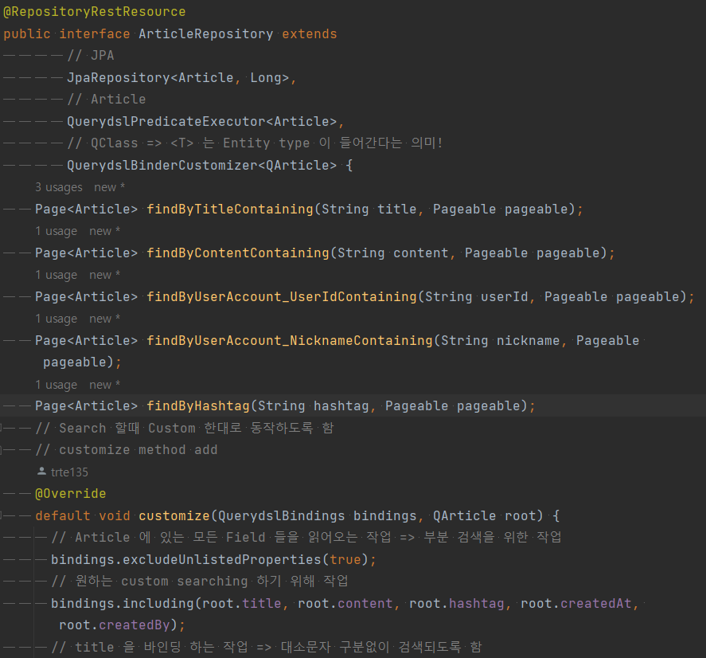Click the author person icon beside trte135
Screen dimensions: 706x658
pyautogui.click(x=41, y=472)
